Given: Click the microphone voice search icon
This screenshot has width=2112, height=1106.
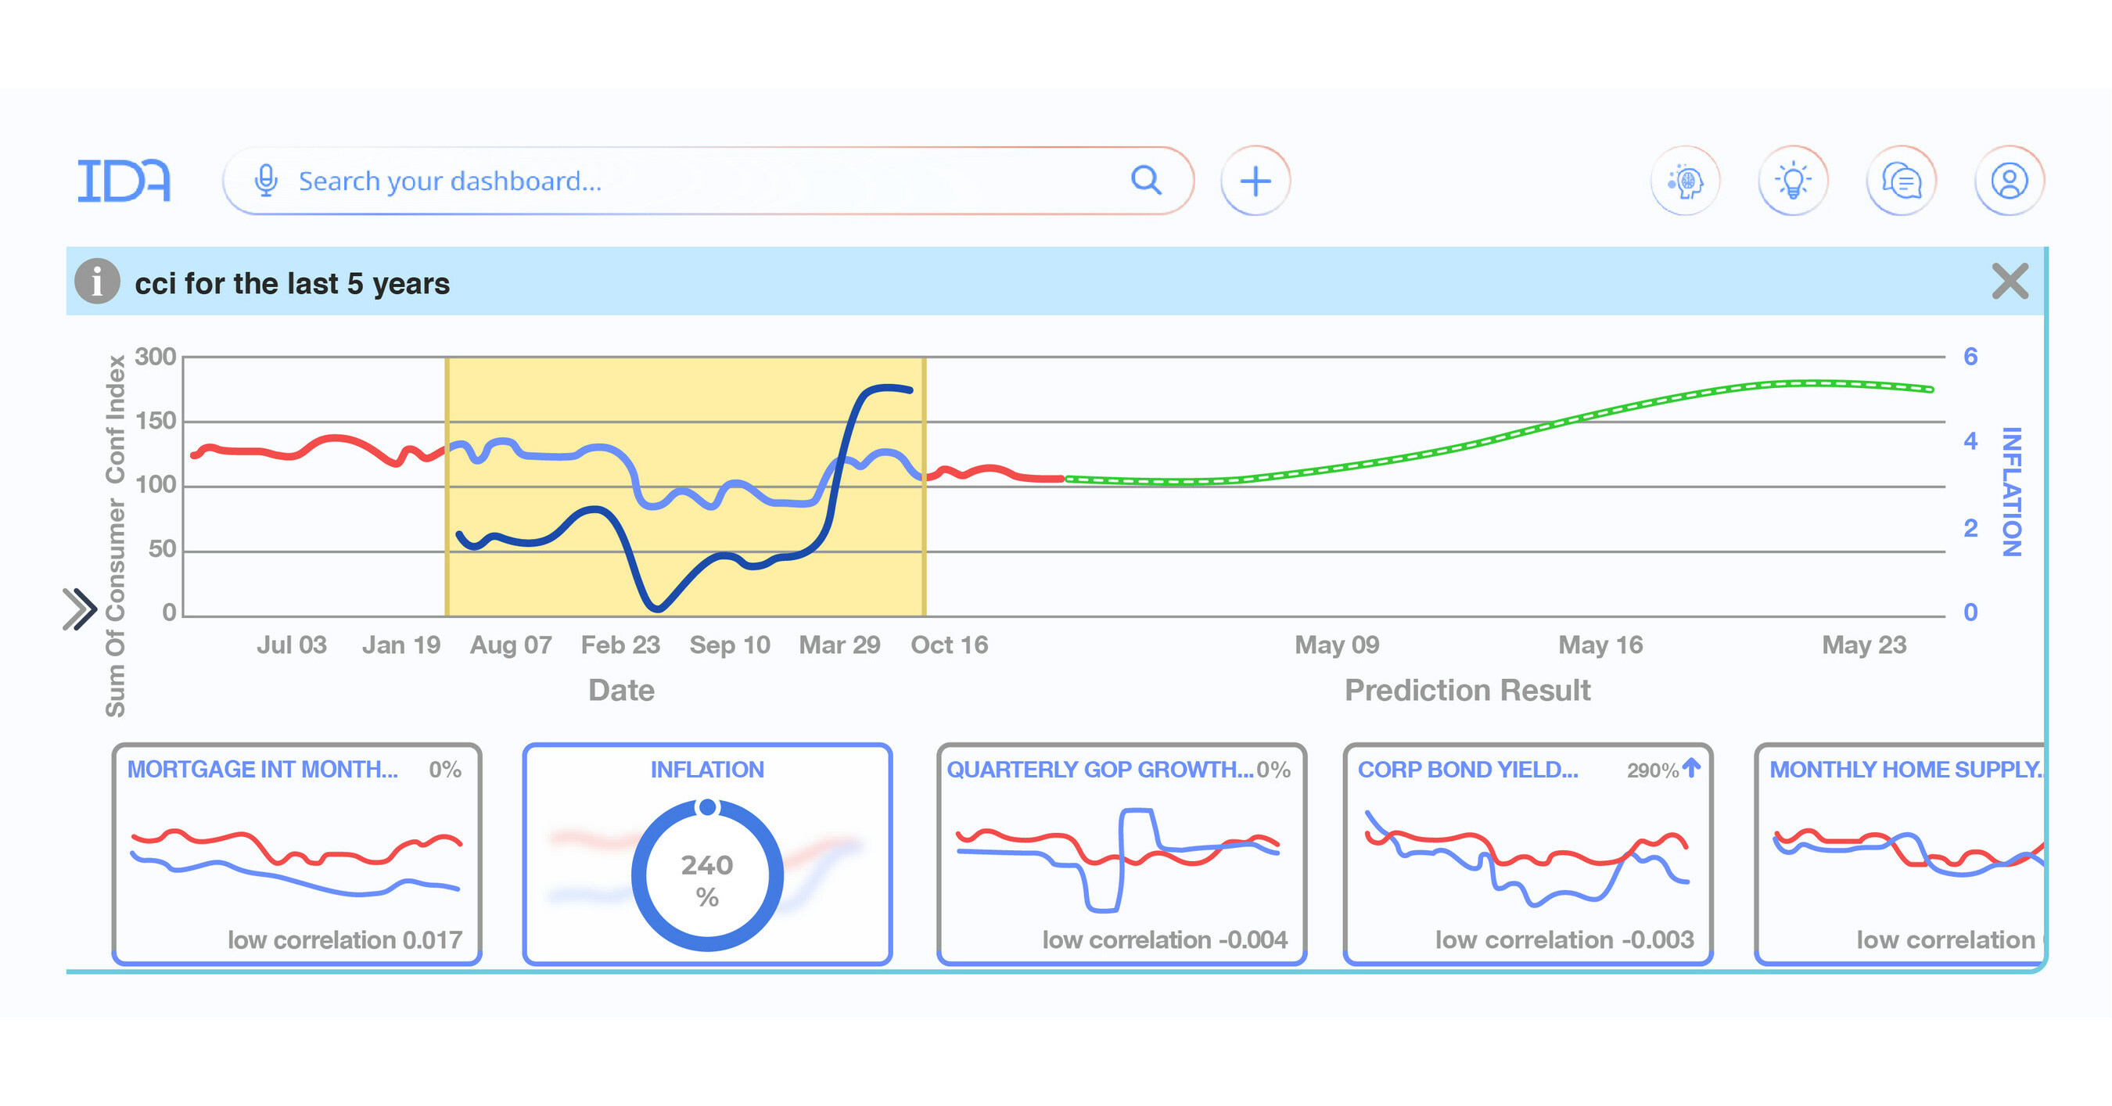Looking at the screenshot, I should point(266,181).
